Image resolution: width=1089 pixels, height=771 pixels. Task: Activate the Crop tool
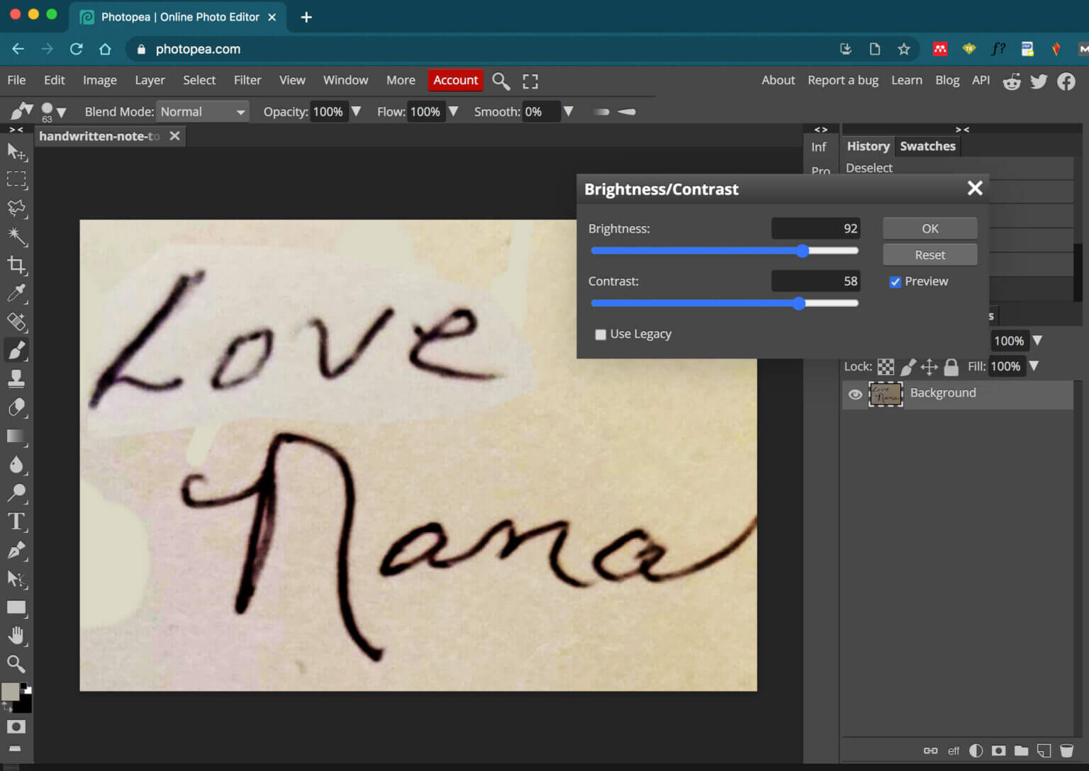[x=17, y=266]
